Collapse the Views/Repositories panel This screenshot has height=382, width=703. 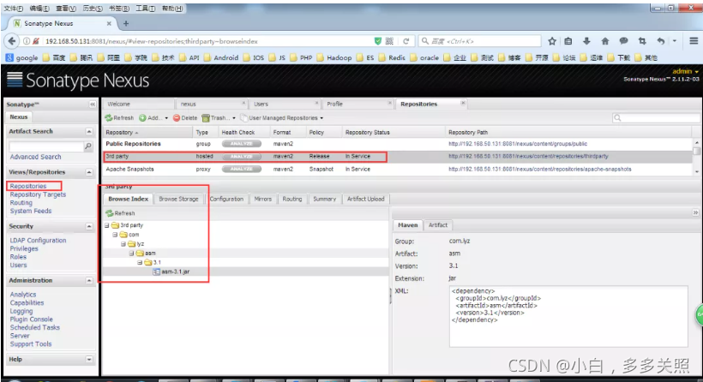tap(89, 172)
